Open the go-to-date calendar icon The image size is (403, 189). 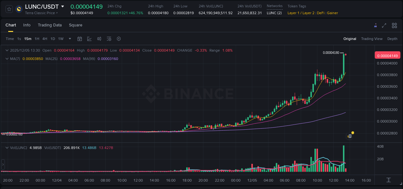point(80,39)
